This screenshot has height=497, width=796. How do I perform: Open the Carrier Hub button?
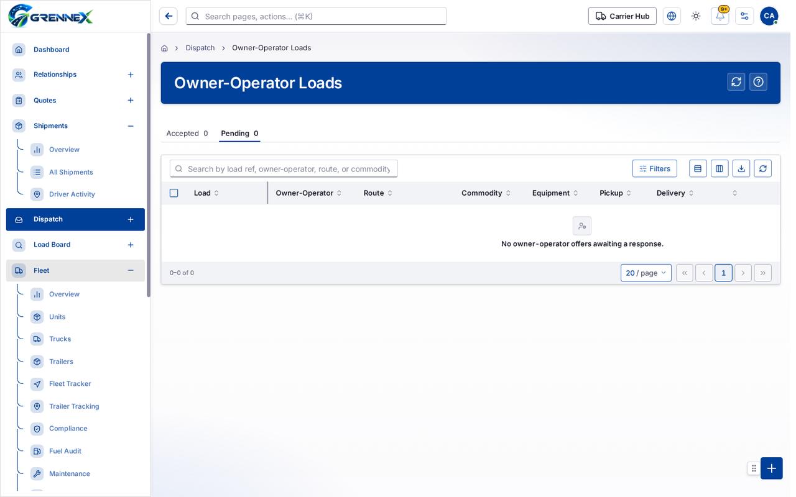click(622, 16)
